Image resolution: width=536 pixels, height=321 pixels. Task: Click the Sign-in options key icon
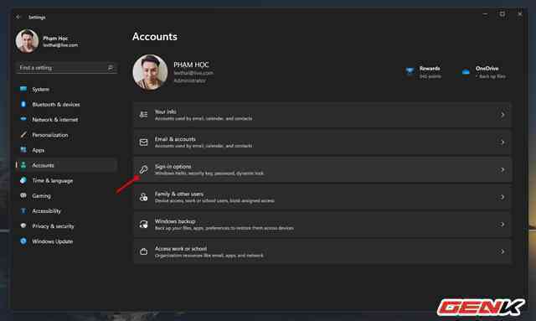point(143,169)
